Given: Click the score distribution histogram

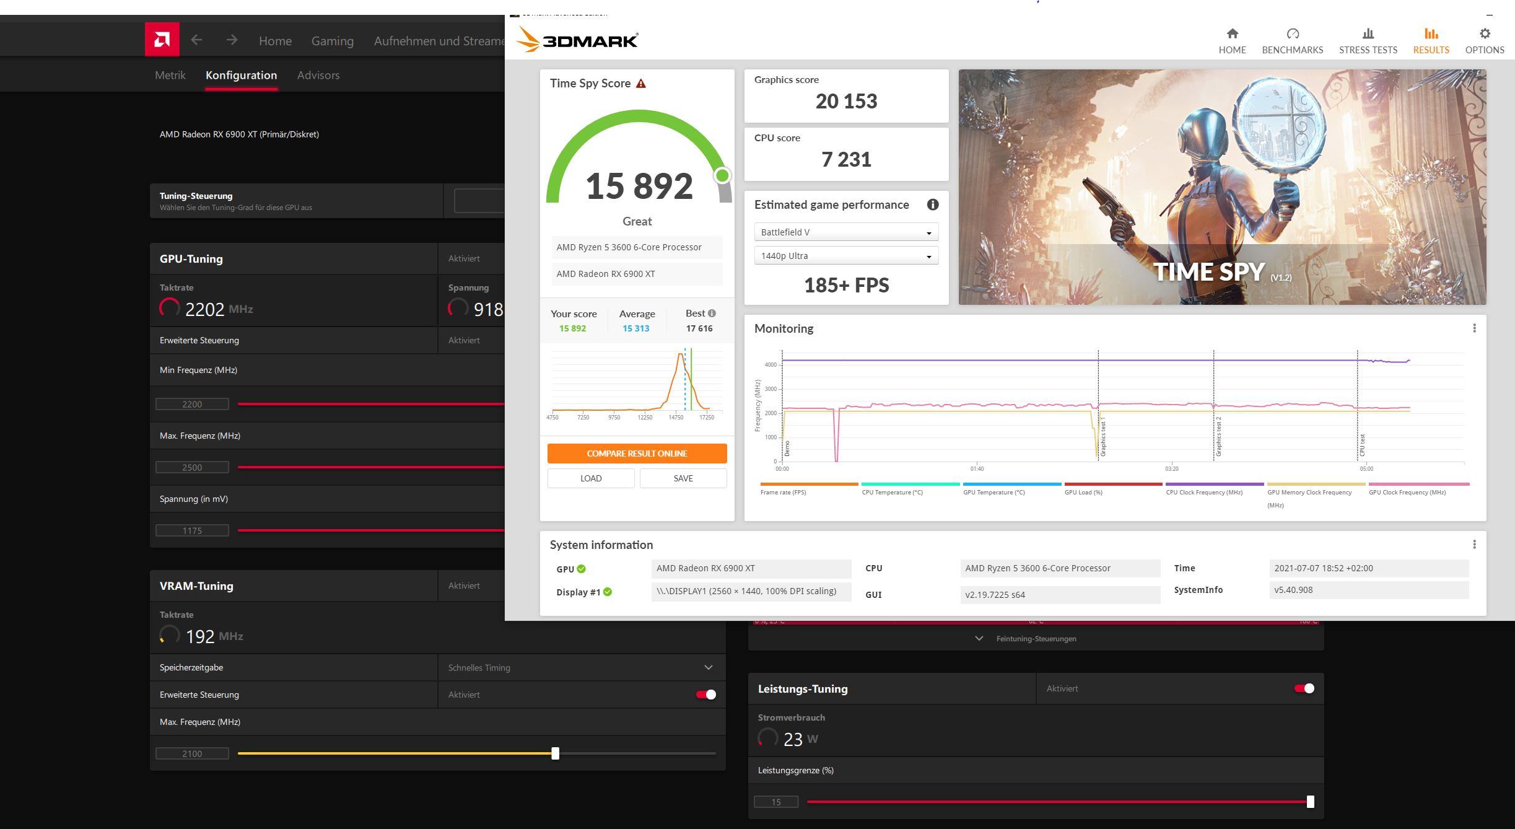Looking at the screenshot, I should click(637, 384).
